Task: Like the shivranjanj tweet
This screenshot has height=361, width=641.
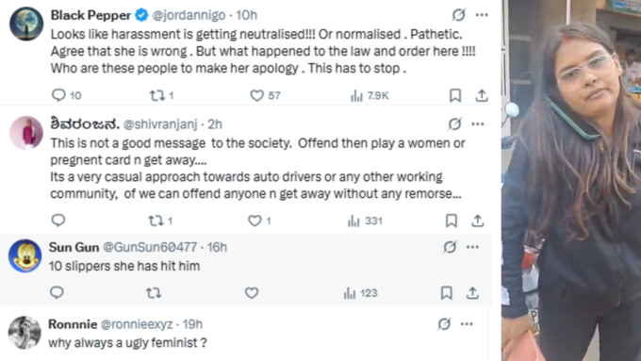Action: (255, 221)
